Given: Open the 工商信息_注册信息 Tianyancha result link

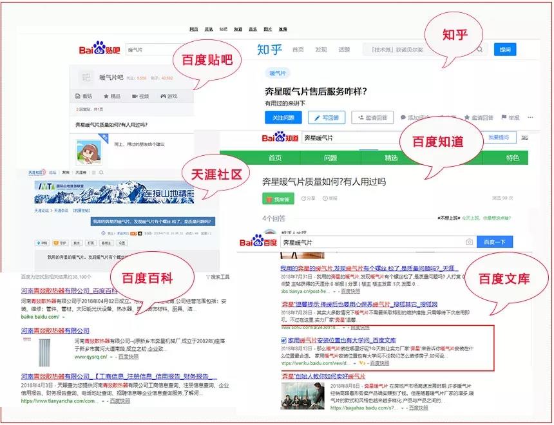Looking at the screenshot, I should pos(119,377).
